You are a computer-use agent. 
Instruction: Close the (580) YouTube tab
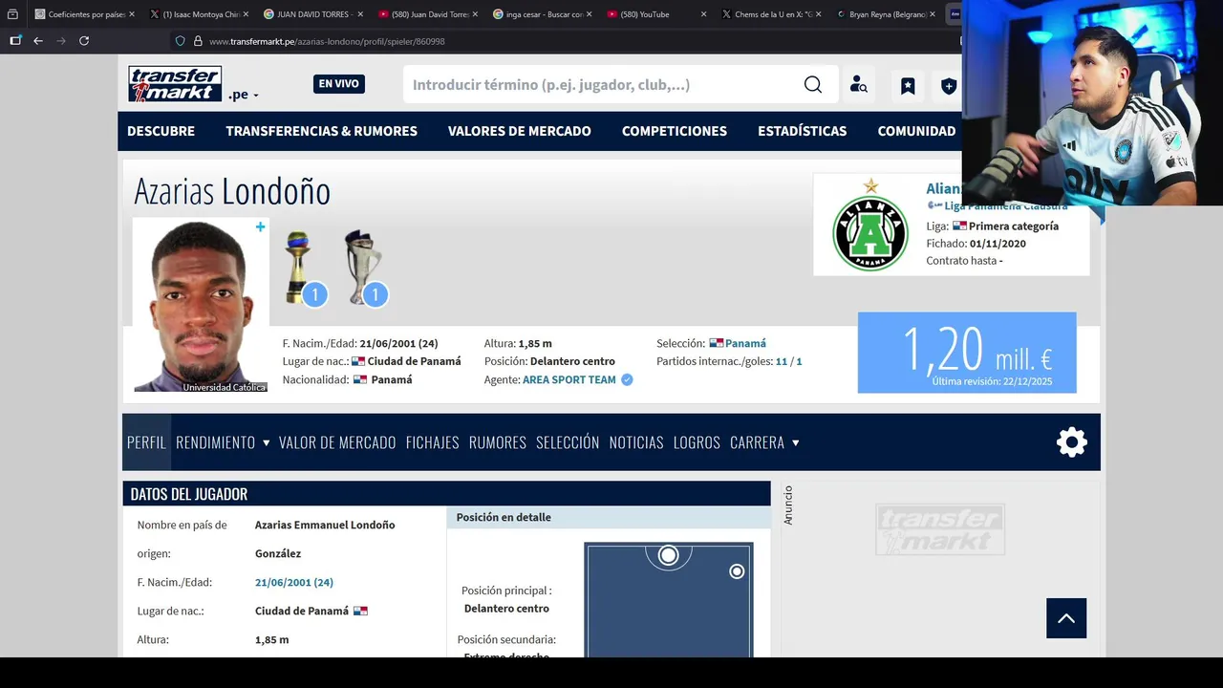click(704, 14)
